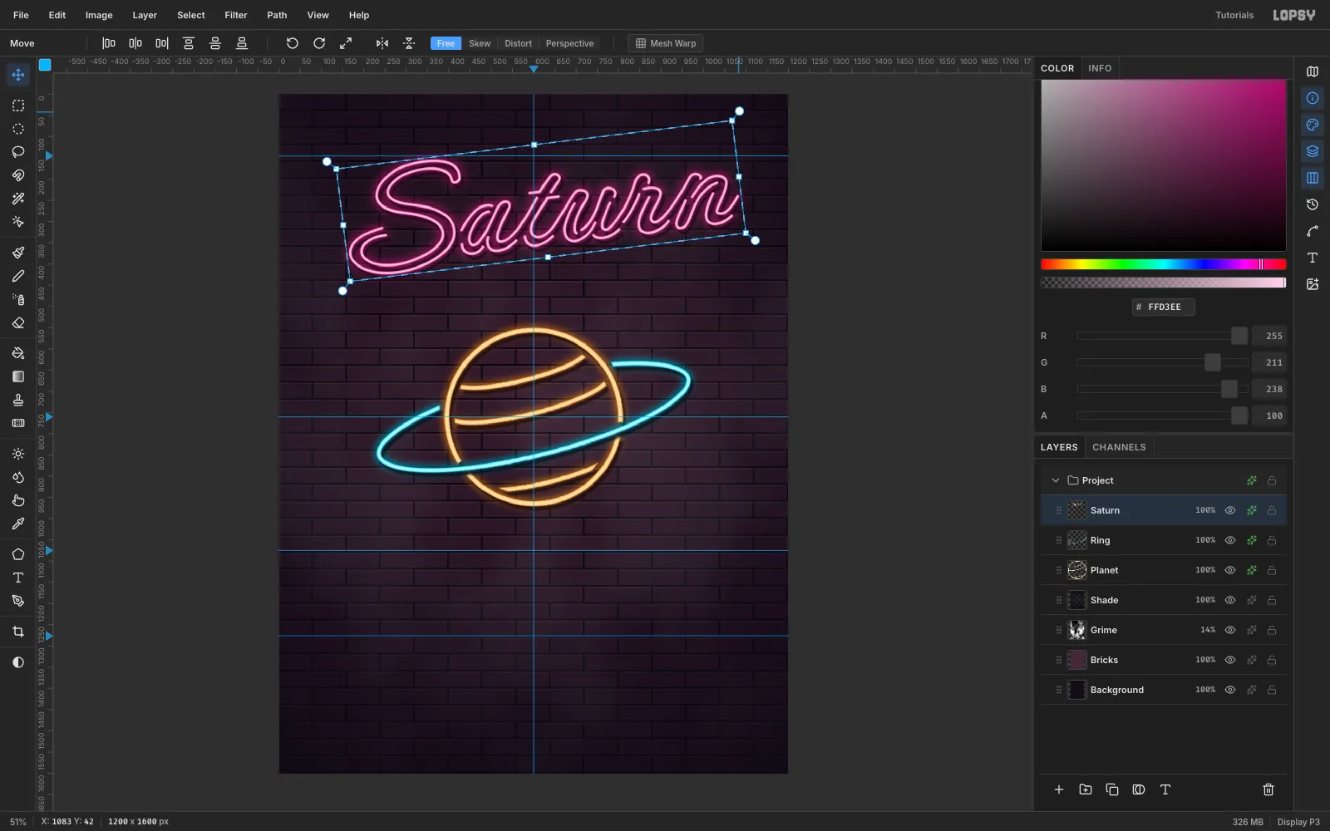This screenshot has height=831, width=1330.
Task: Switch to the Info tab
Action: (1100, 68)
